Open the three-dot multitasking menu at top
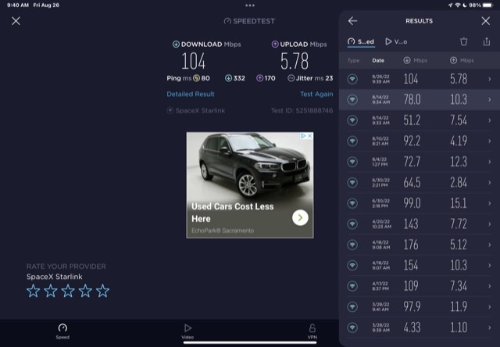Image resolution: width=500 pixels, height=347 pixels. pyautogui.click(x=250, y=5)
